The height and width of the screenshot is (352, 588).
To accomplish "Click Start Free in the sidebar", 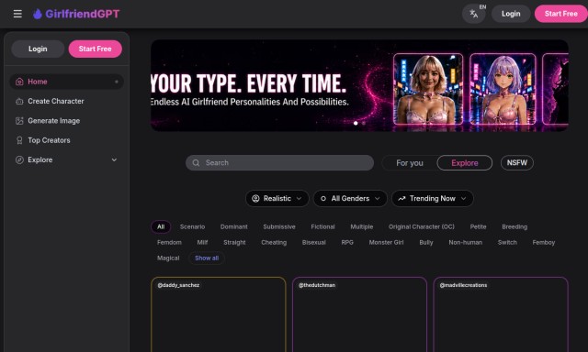I will [95, 49].
